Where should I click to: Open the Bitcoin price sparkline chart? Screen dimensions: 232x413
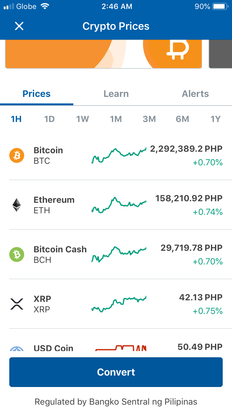(x=119, y=155)
